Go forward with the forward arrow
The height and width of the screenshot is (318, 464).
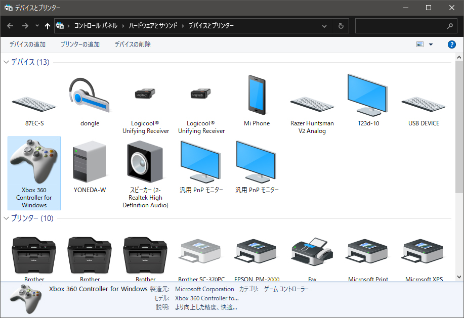coord(25,26)
